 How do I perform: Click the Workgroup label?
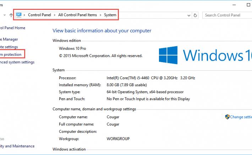point(69,139)
